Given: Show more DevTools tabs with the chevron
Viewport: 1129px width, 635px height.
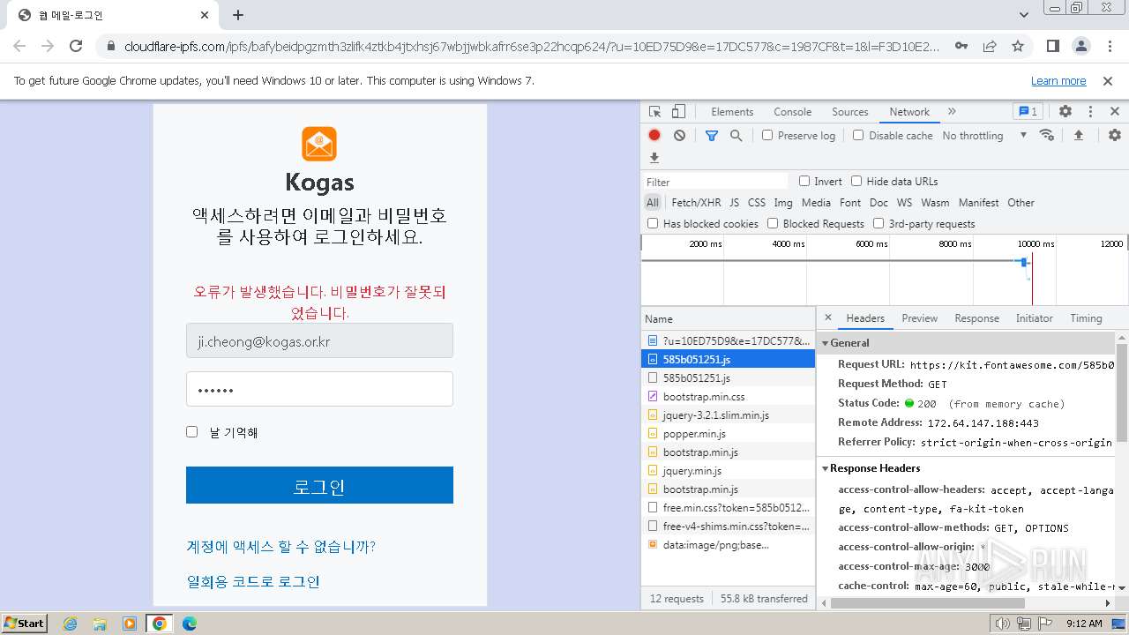Looking at the screenshot, I should (952, 112).
